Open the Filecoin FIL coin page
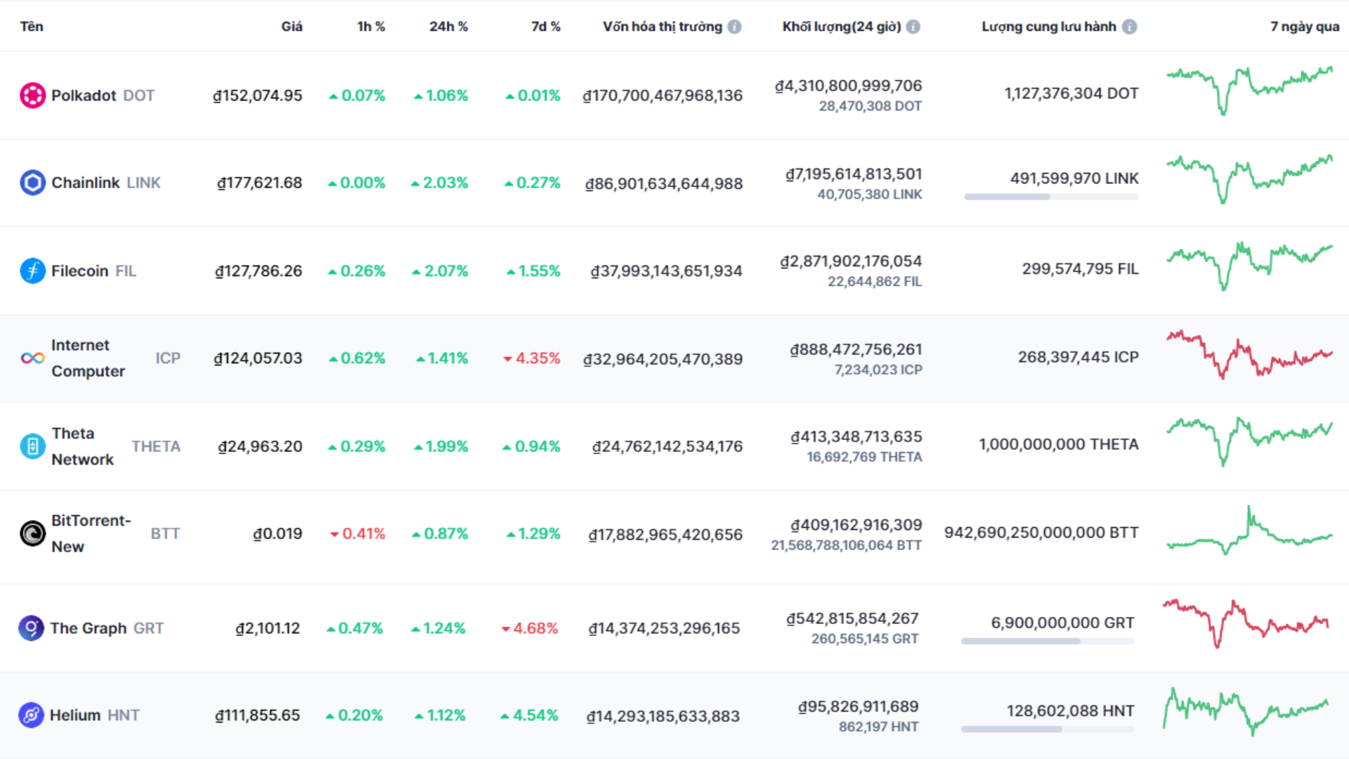 pyautogui.click(x=93, y=271)
